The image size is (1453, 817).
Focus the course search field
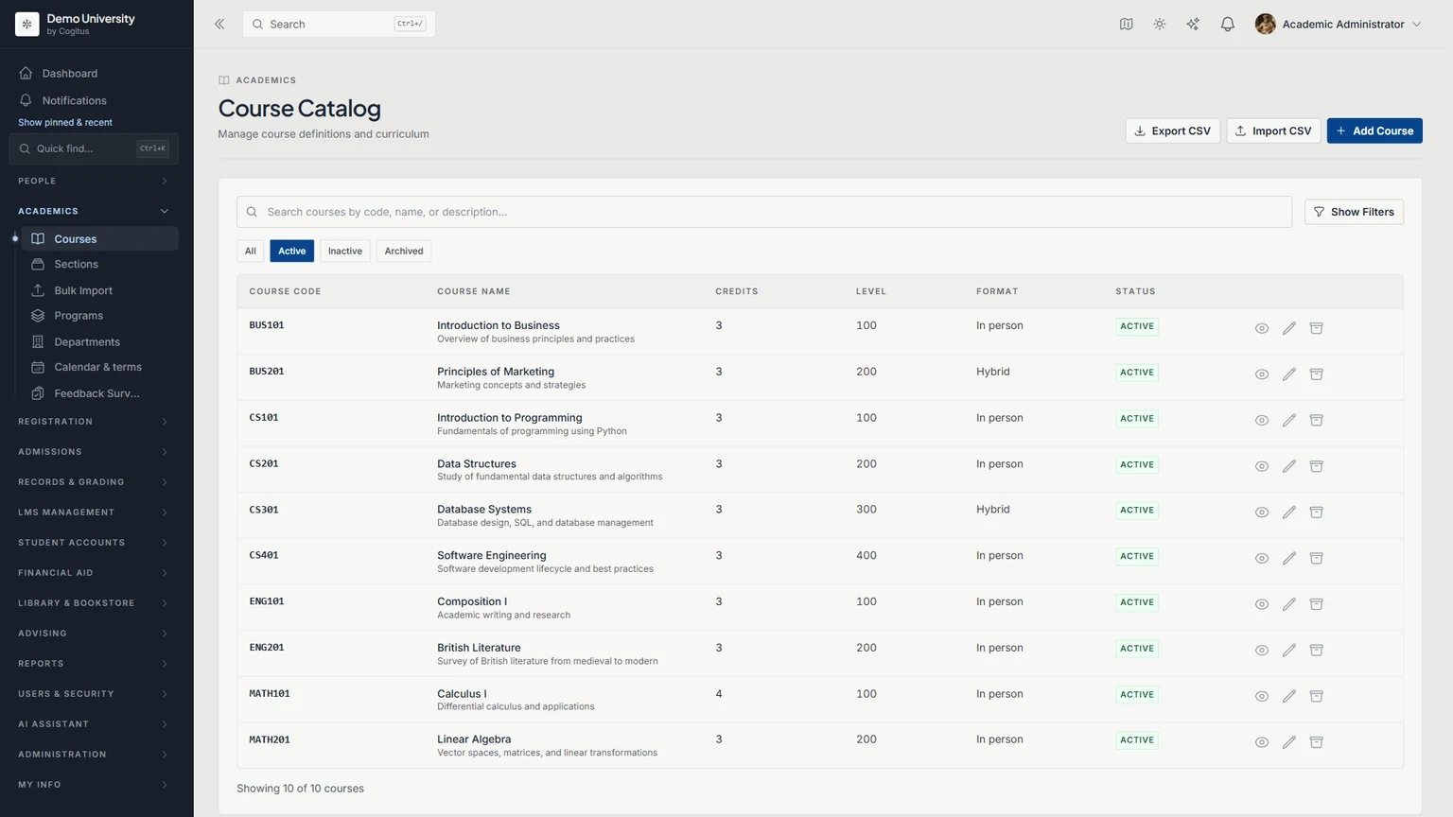764,212
